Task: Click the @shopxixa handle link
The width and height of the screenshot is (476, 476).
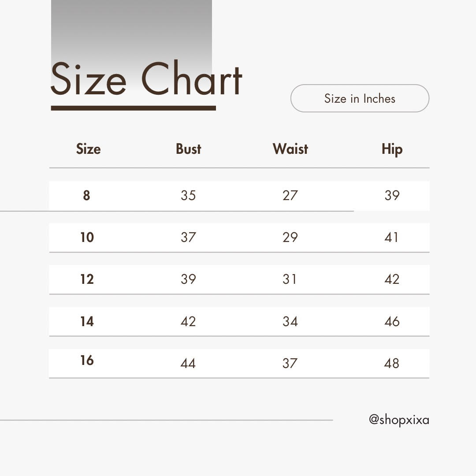Action: [399, 420]
